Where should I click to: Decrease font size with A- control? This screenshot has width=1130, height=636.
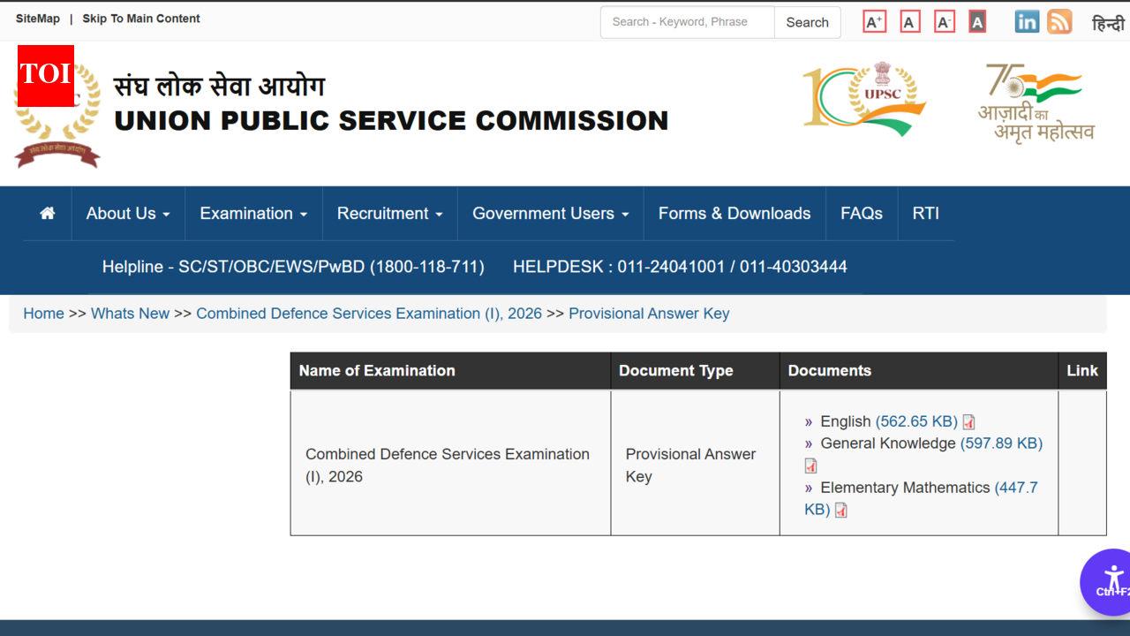click(x=944, y=21)
